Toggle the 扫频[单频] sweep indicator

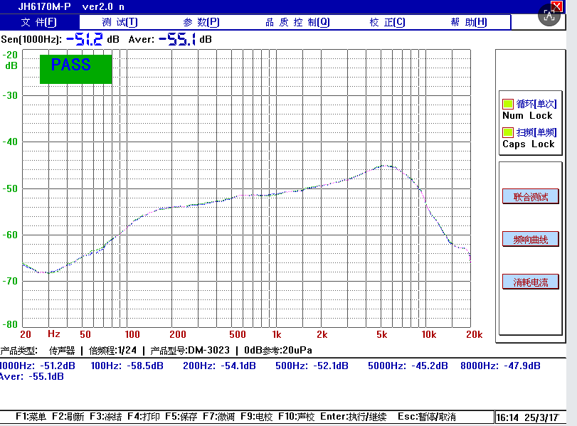(x=508, y=132)
